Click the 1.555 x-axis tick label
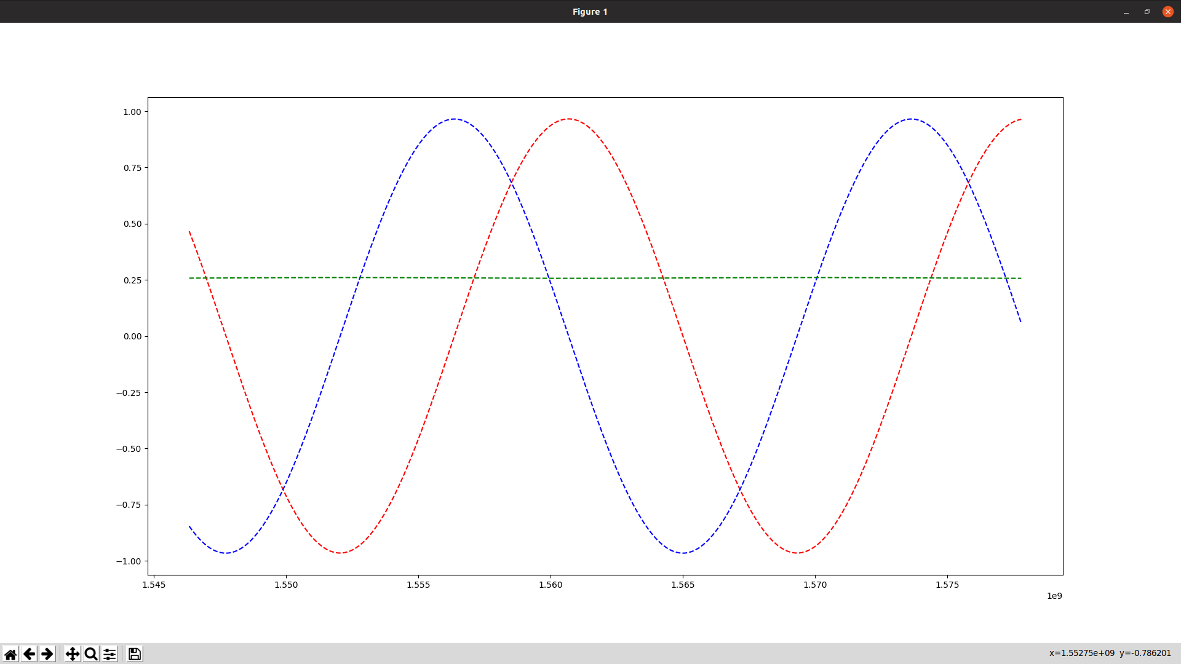The height and width of the screenshot is (664, 1181). (418, 585)
